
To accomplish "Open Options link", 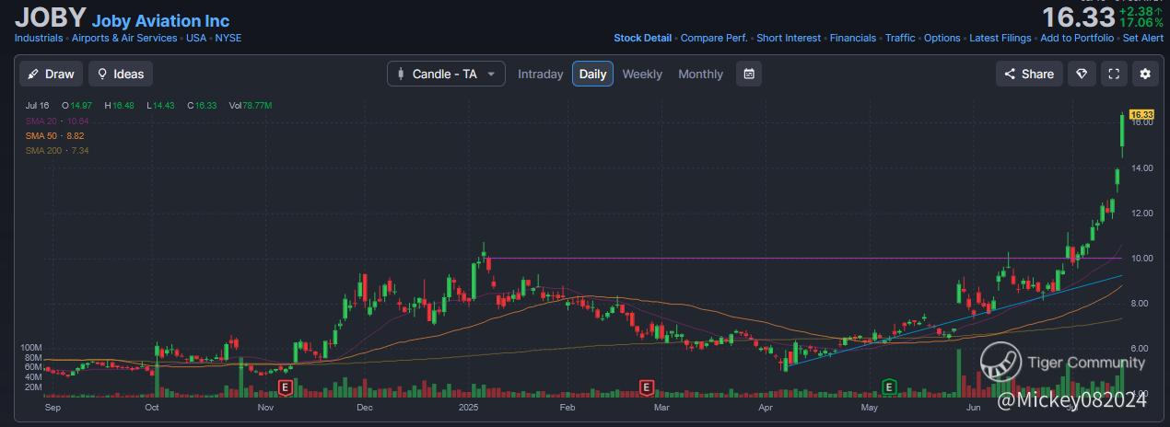I will (x=942, y=38).
